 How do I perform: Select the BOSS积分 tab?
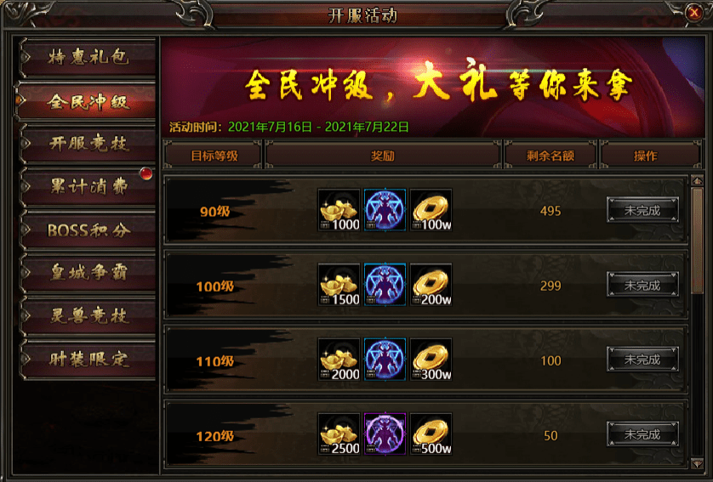click(88, 230)
